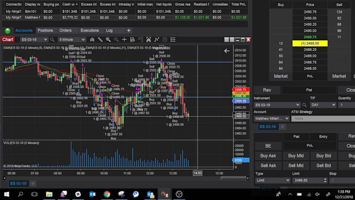Screen dimensions: 355x200
Task: Open Windows taskbar search
Action: click(x=20, y=194)
